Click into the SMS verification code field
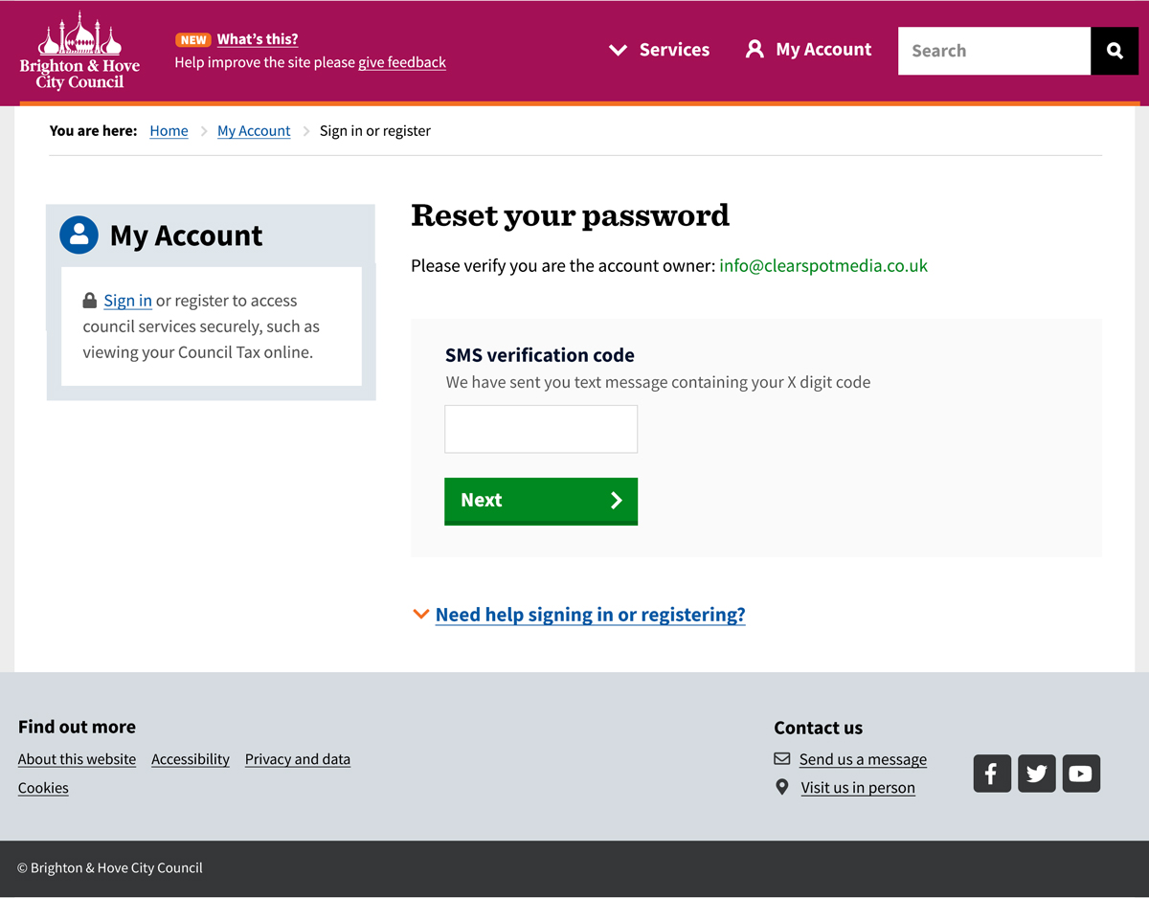The height and width of the screenshot is (898, 1149). (x=541, y=429)
